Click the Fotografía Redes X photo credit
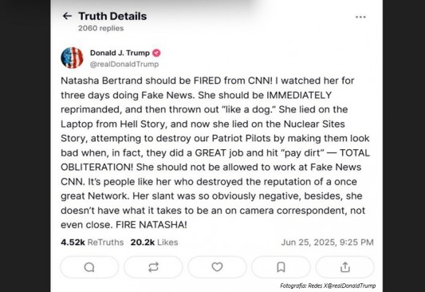The image size is (425, 292). point(328,286)
